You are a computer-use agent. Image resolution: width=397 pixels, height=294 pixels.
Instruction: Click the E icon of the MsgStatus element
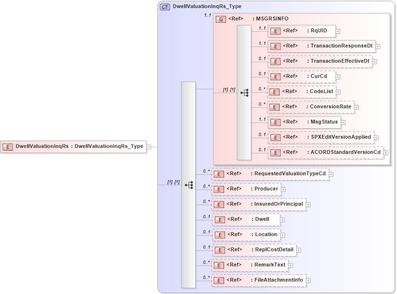coord(275,122)
